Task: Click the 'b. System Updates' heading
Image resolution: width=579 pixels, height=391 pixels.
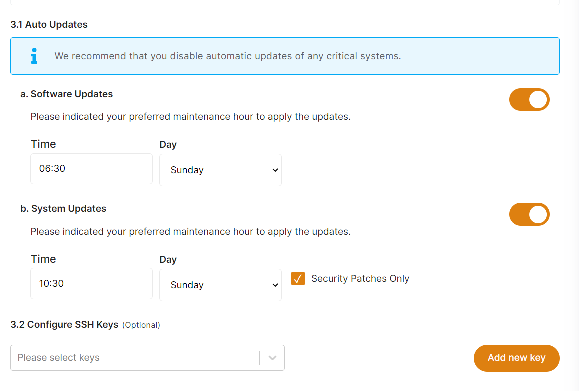Action: click(63, 209)
